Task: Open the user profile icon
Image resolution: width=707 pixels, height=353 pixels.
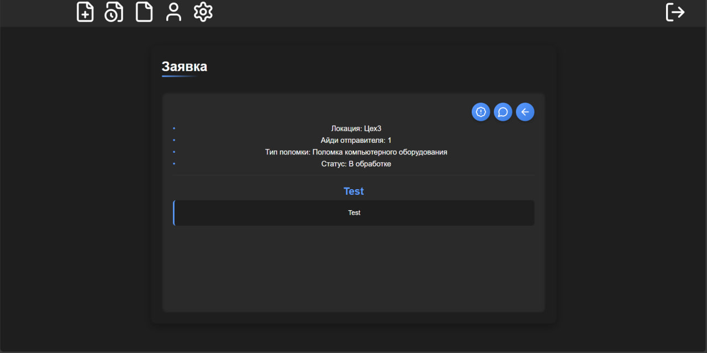Action: 174,12
